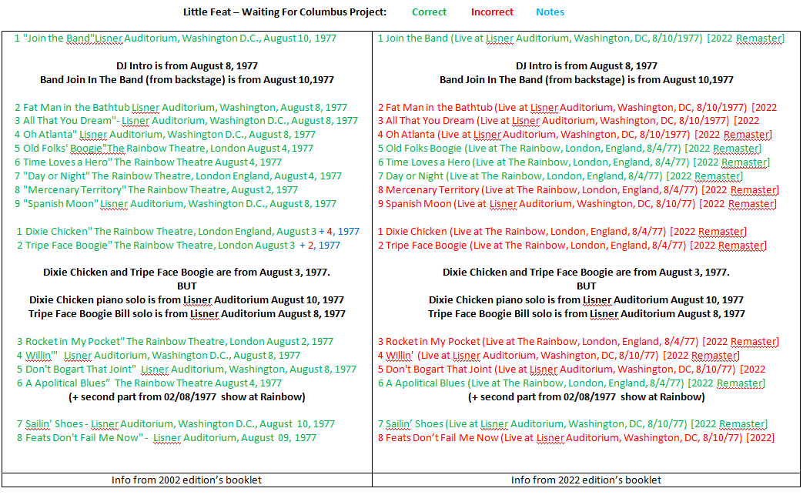The image size is (803, 495).
Task: Click left 'Dixie Chicken and Tripe Face Boogie are from August 3' note
Action: click(x=187, y=273)
